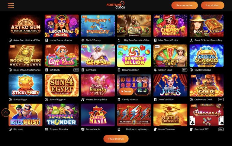Open the hamburger menu
Viewport: 232px width, 146px height.
pyautogui.click(x=11, y=5)
